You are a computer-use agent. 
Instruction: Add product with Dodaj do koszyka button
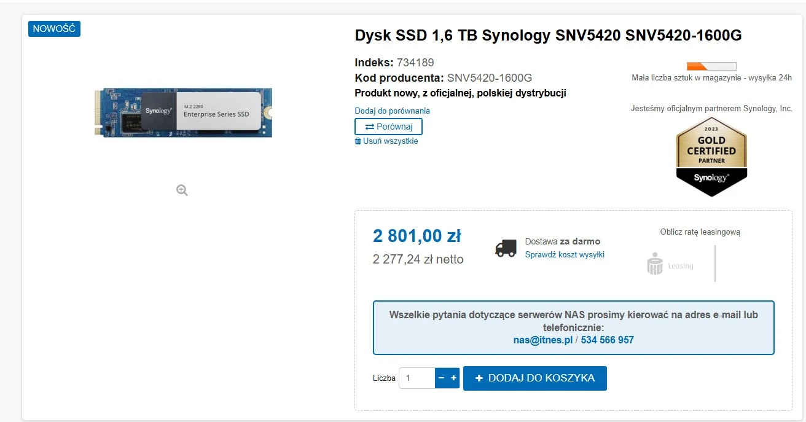coord(535,378)
